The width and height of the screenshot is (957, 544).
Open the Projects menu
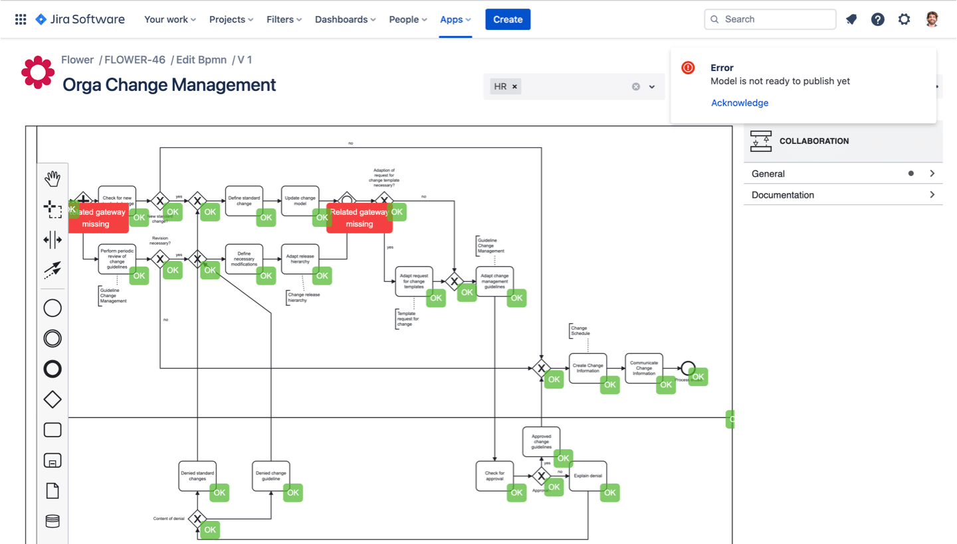[x=231, y=19]
